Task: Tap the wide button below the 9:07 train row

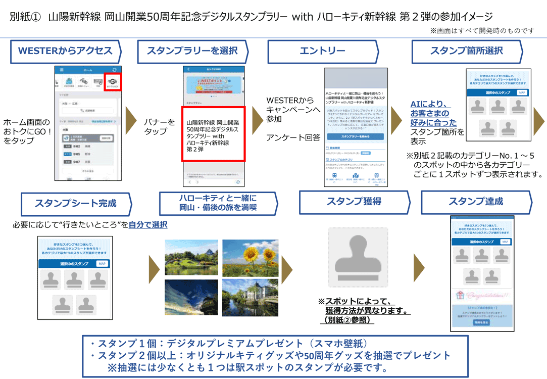Action: (x=88, y=171)
